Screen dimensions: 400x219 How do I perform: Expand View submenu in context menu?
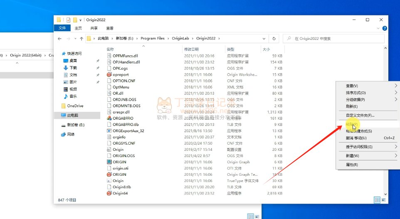[x=368, y=86]
